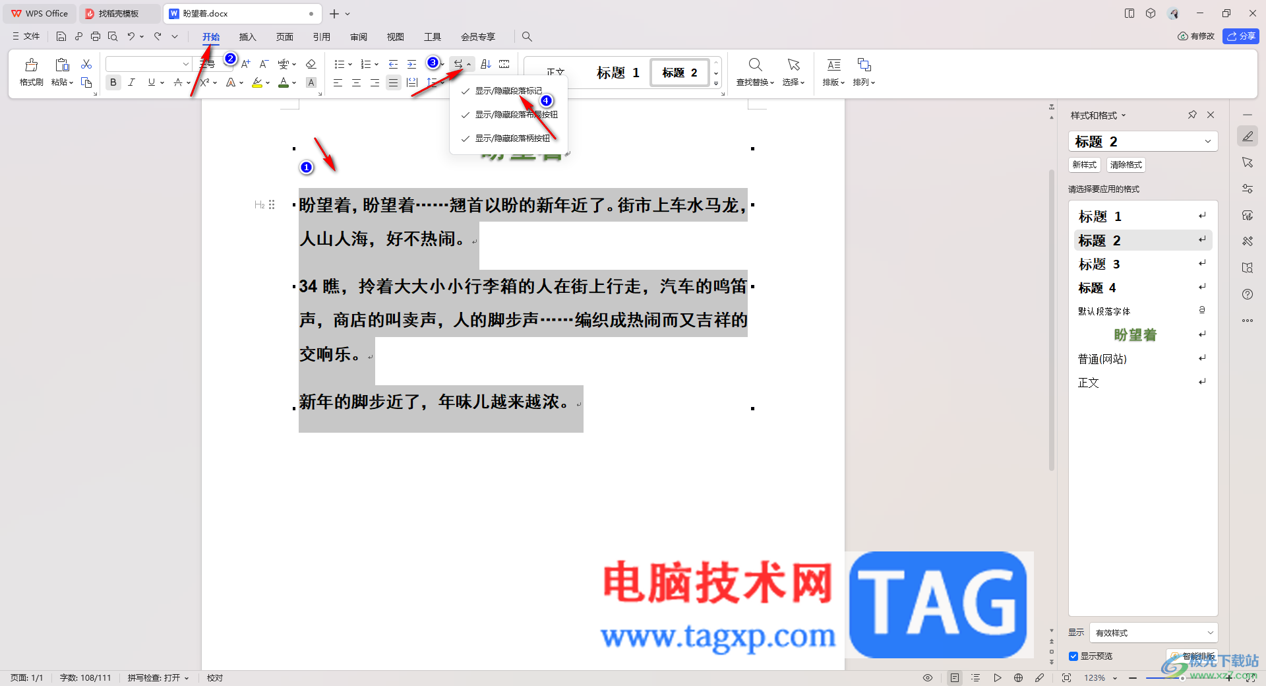Apply the 标题 1 style in ribbon gallery
Viewport: 1266px width, 686px height.
pos(618,73)
